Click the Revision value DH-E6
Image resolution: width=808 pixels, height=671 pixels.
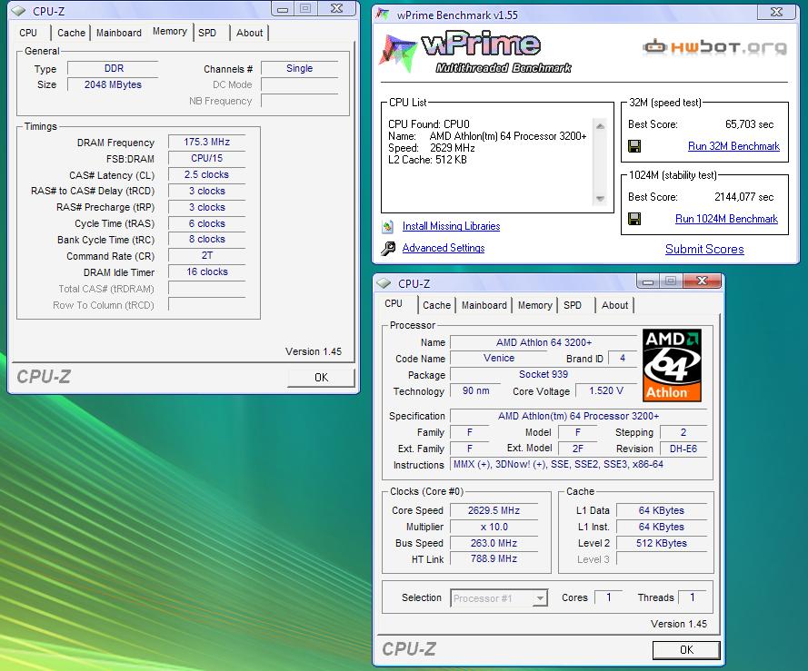pyautogui.click(x=683, y=449)
